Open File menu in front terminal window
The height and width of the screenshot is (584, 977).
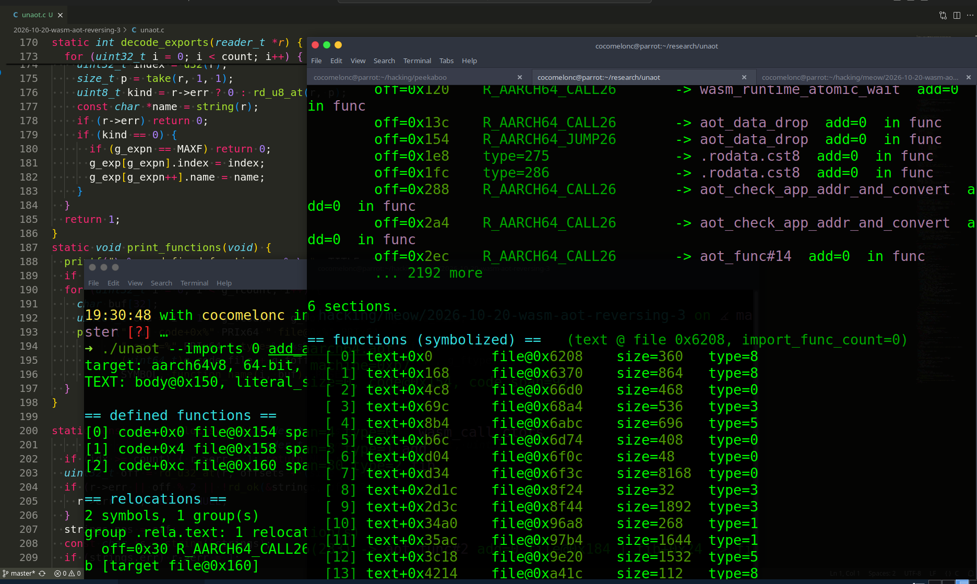coord(316,61)
